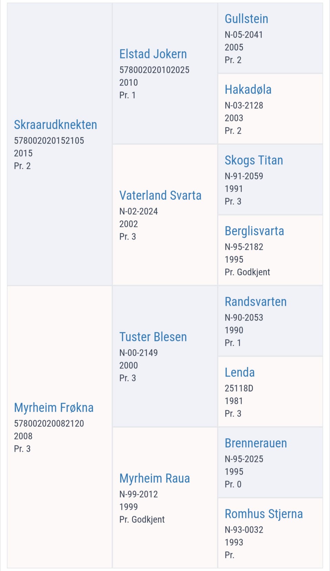Open the Skraarudknekten horse link
Image resolution: width=330 pixels, height=571 pixels.
55,125
